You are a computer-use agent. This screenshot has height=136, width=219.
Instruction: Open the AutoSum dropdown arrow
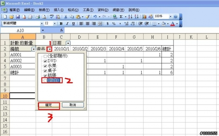pyautogui.click(x=126, y=17)
